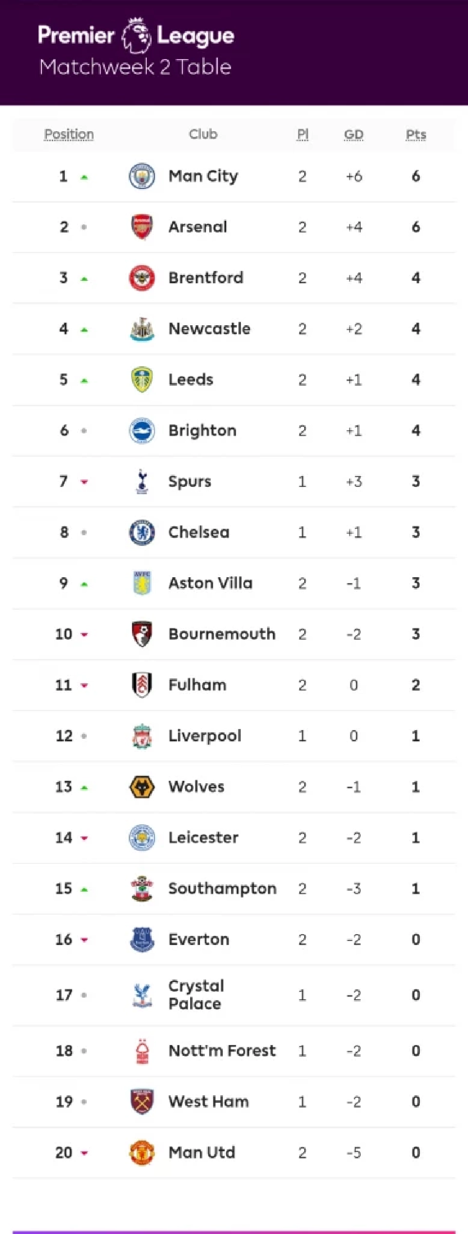Click the Everton club crest
The width and height of the screenshot is (468, 1234).
142,940
